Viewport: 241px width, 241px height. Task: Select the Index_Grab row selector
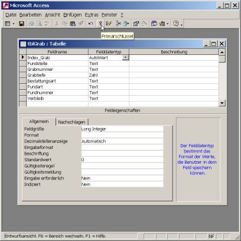[x=23, y=57]
